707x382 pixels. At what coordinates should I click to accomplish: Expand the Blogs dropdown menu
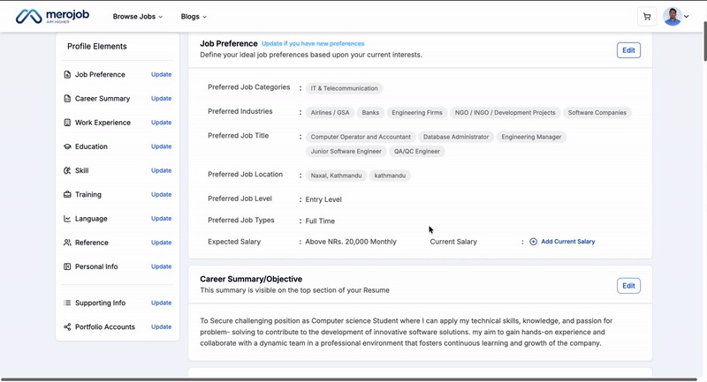pos(193,17)
